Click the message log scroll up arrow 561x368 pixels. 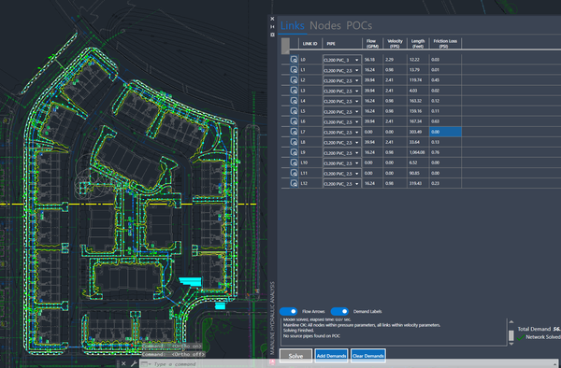(511, 322)
